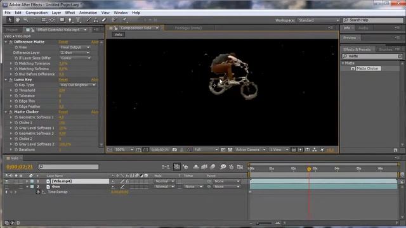Click the timeline zoom slider
Viewport: 406px width, 228px height.
[264, 223]
